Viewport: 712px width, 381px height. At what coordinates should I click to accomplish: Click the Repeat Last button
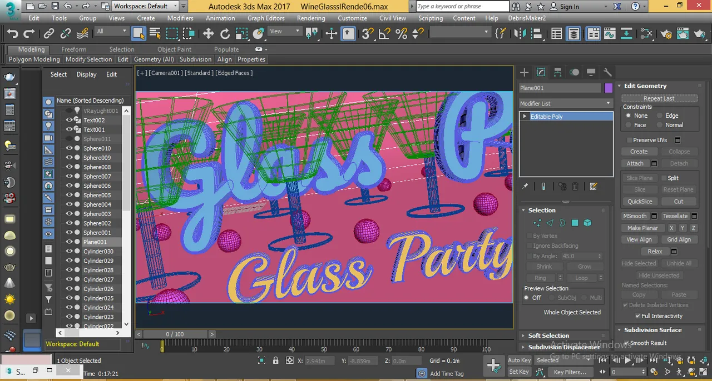[659, 98]
